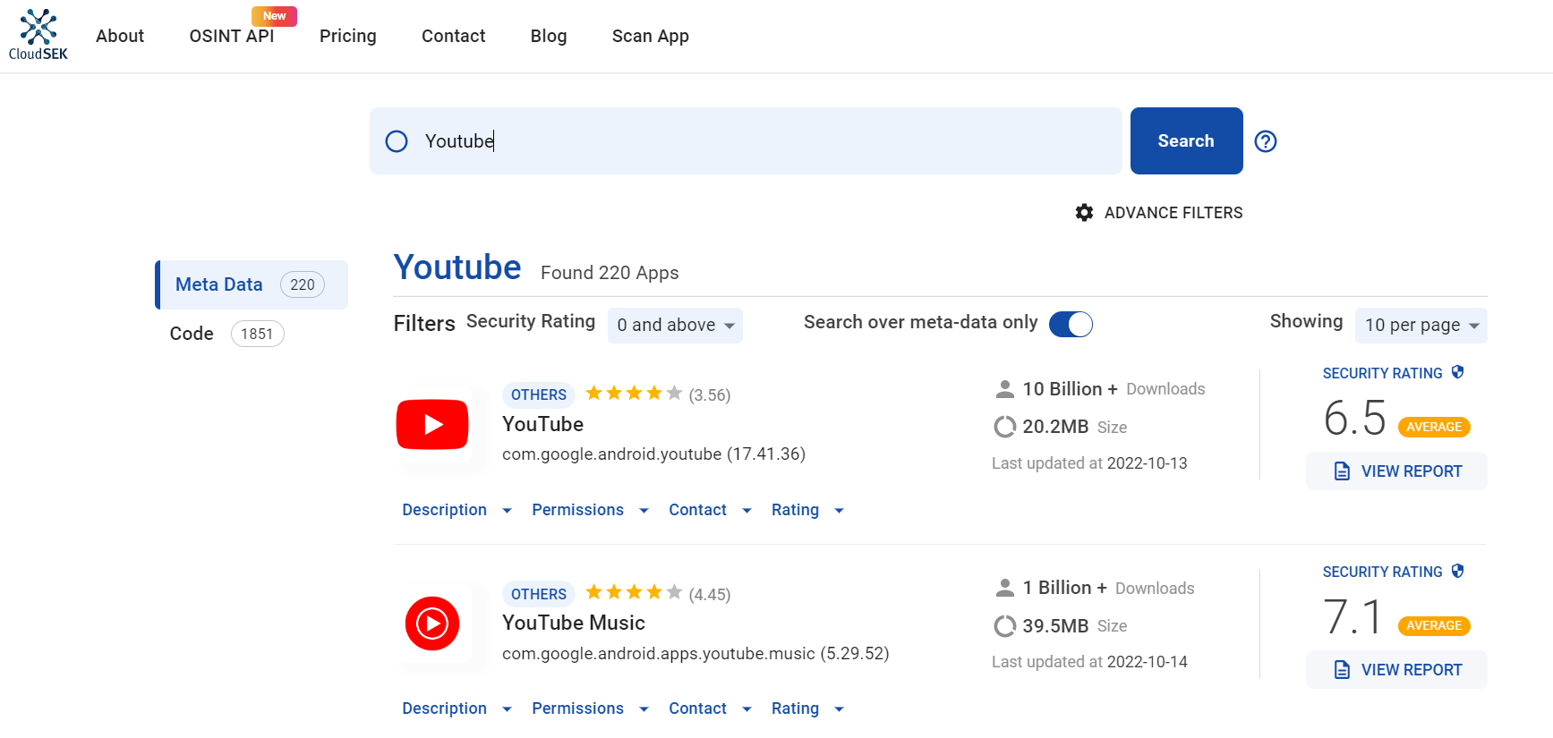Expand Contact for YouTube
The width and height of the screenshot is (1553, 738).
pos(710,510)
